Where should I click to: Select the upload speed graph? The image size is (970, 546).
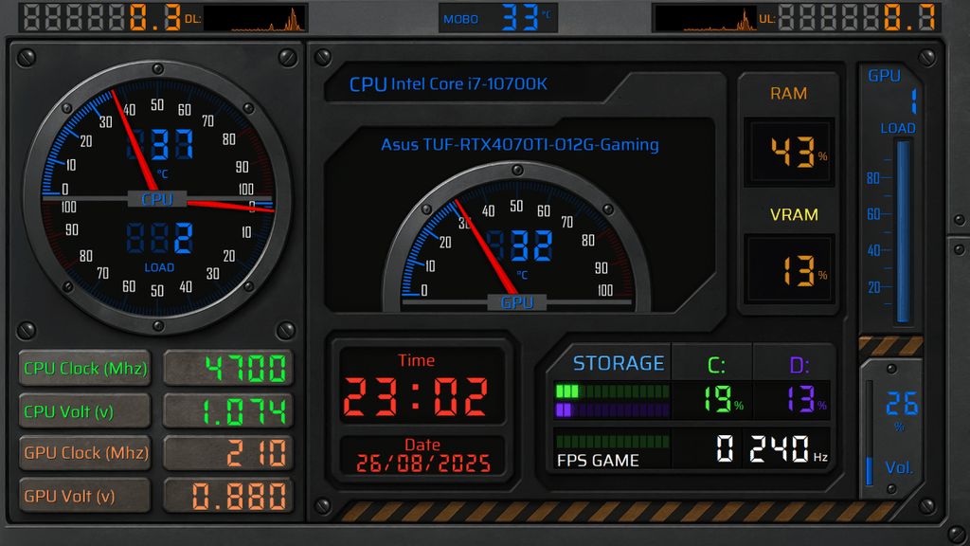[705, 18]
